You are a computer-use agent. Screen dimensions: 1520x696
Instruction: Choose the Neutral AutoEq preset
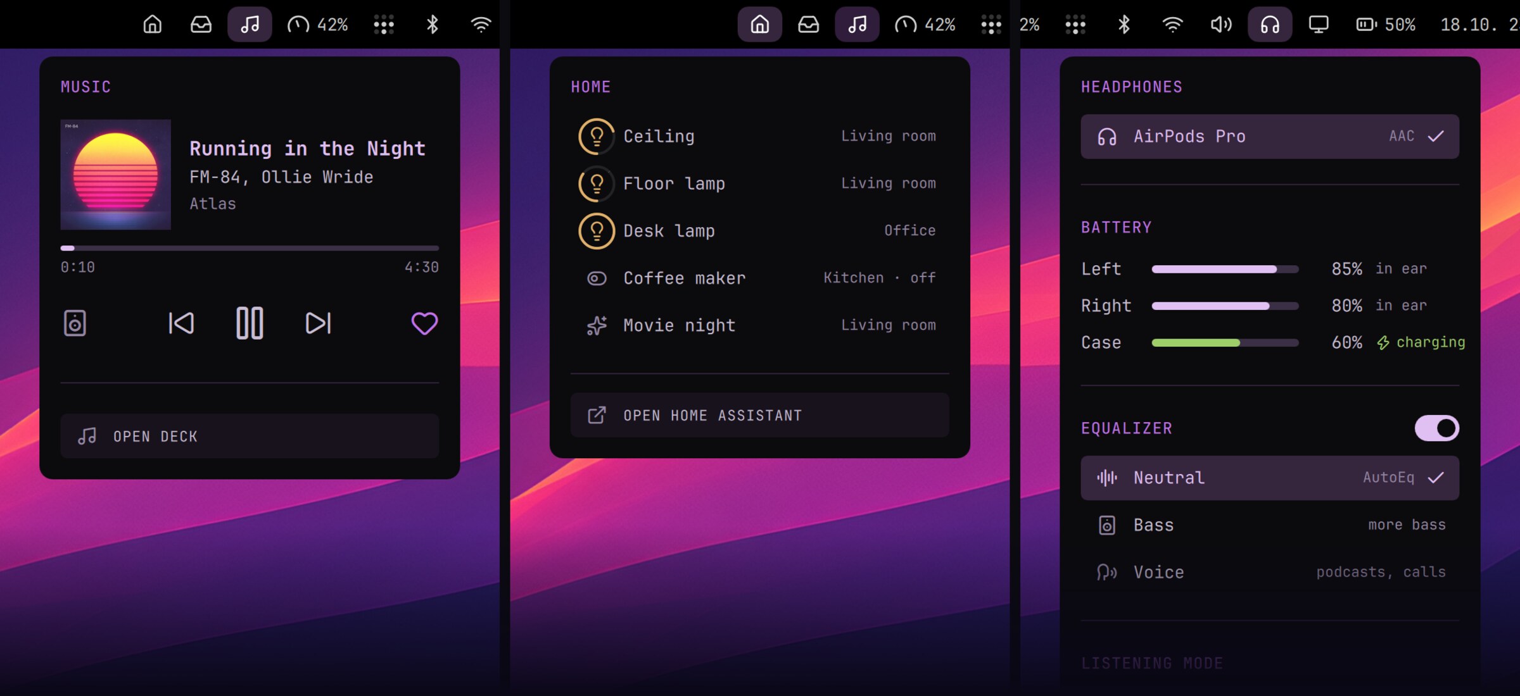point(1270,478)
